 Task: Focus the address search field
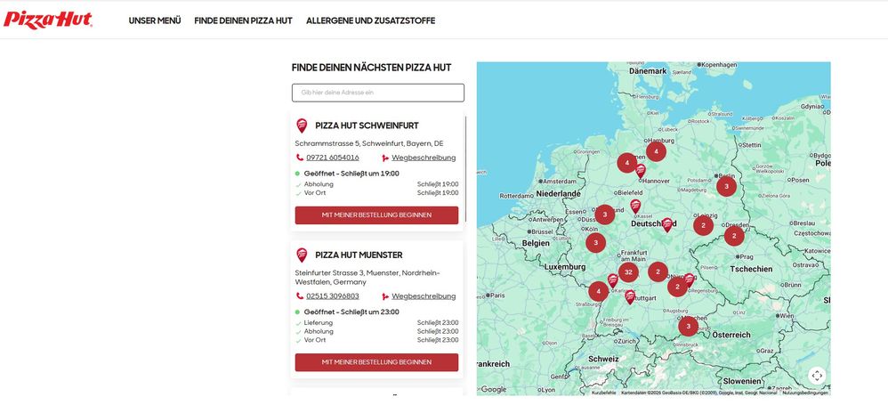pyautogui.click(x=378, y=93)
